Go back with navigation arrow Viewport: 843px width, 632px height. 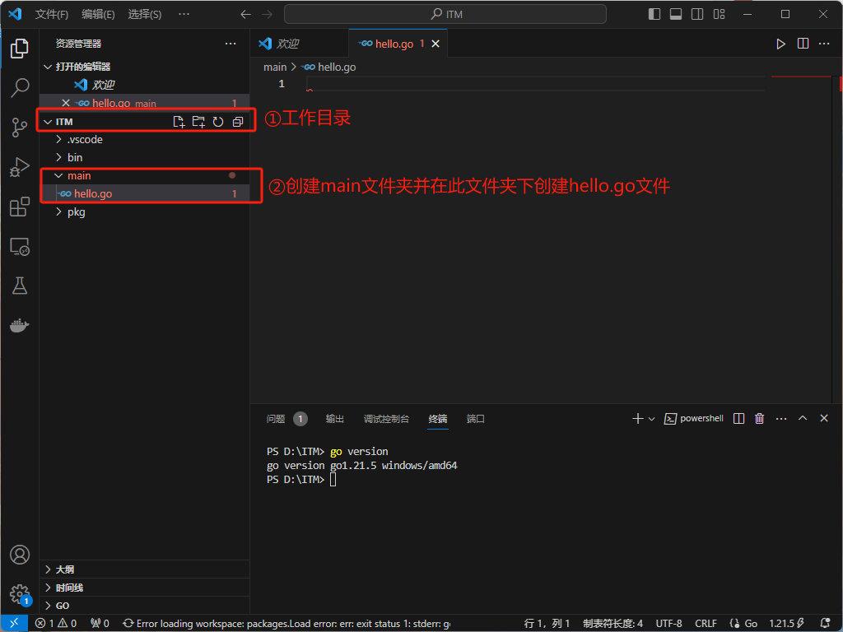[x=245, y=15]
